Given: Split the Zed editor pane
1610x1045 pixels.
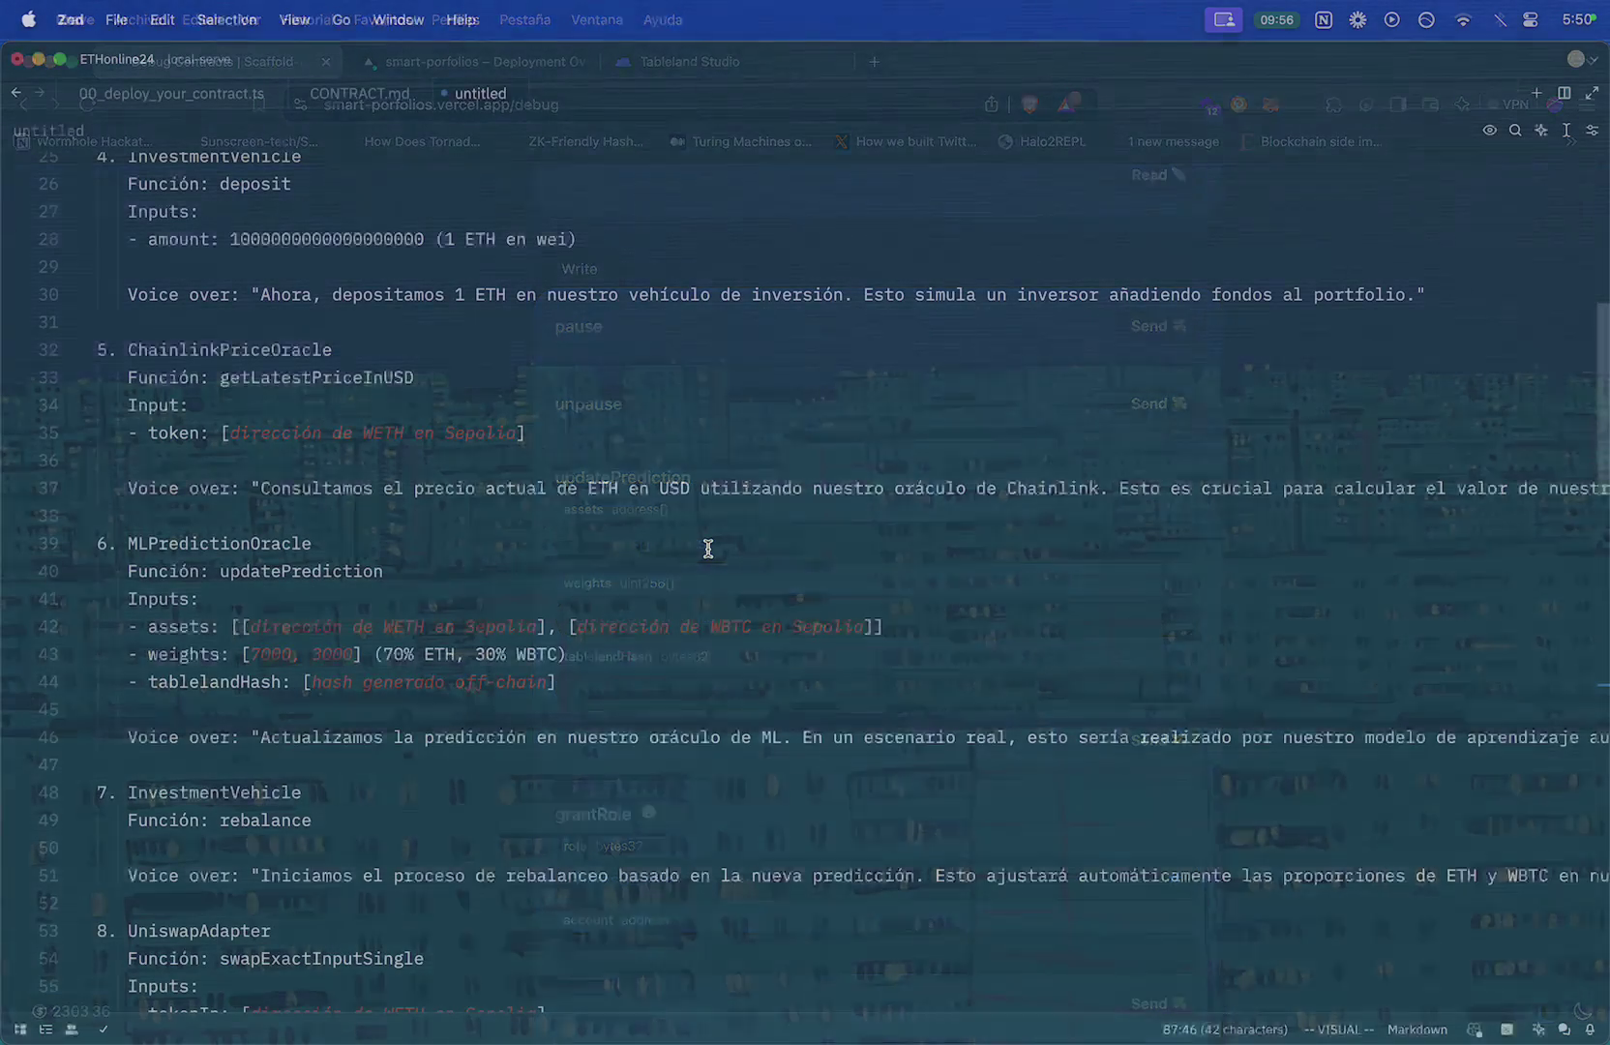Looking at the screenshot, I should coord(1564,93).
